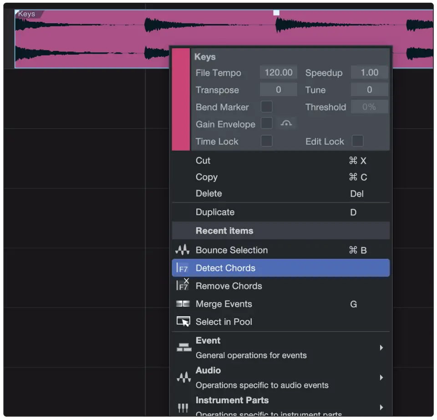
Task: Click the File Tempo 120.00 field
Action: point(279,73)
